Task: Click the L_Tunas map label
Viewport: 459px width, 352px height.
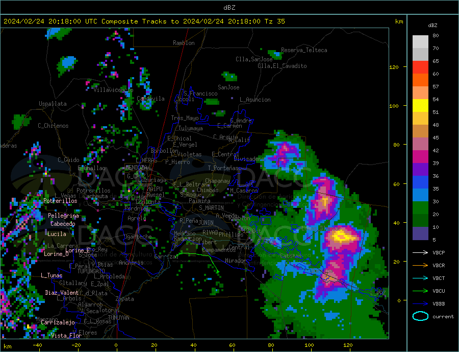Action: 52,275
